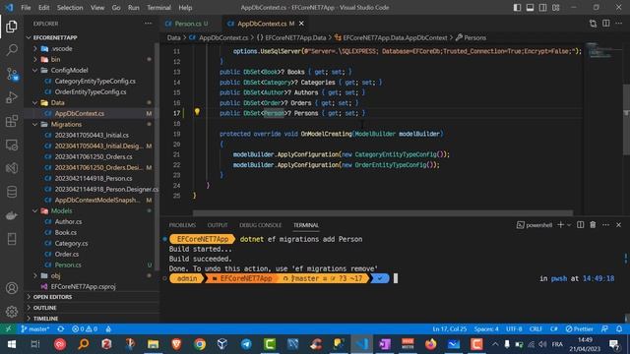Click Prettier status bar item
Viewport: 630px width, 354px height.
point(579,328)
